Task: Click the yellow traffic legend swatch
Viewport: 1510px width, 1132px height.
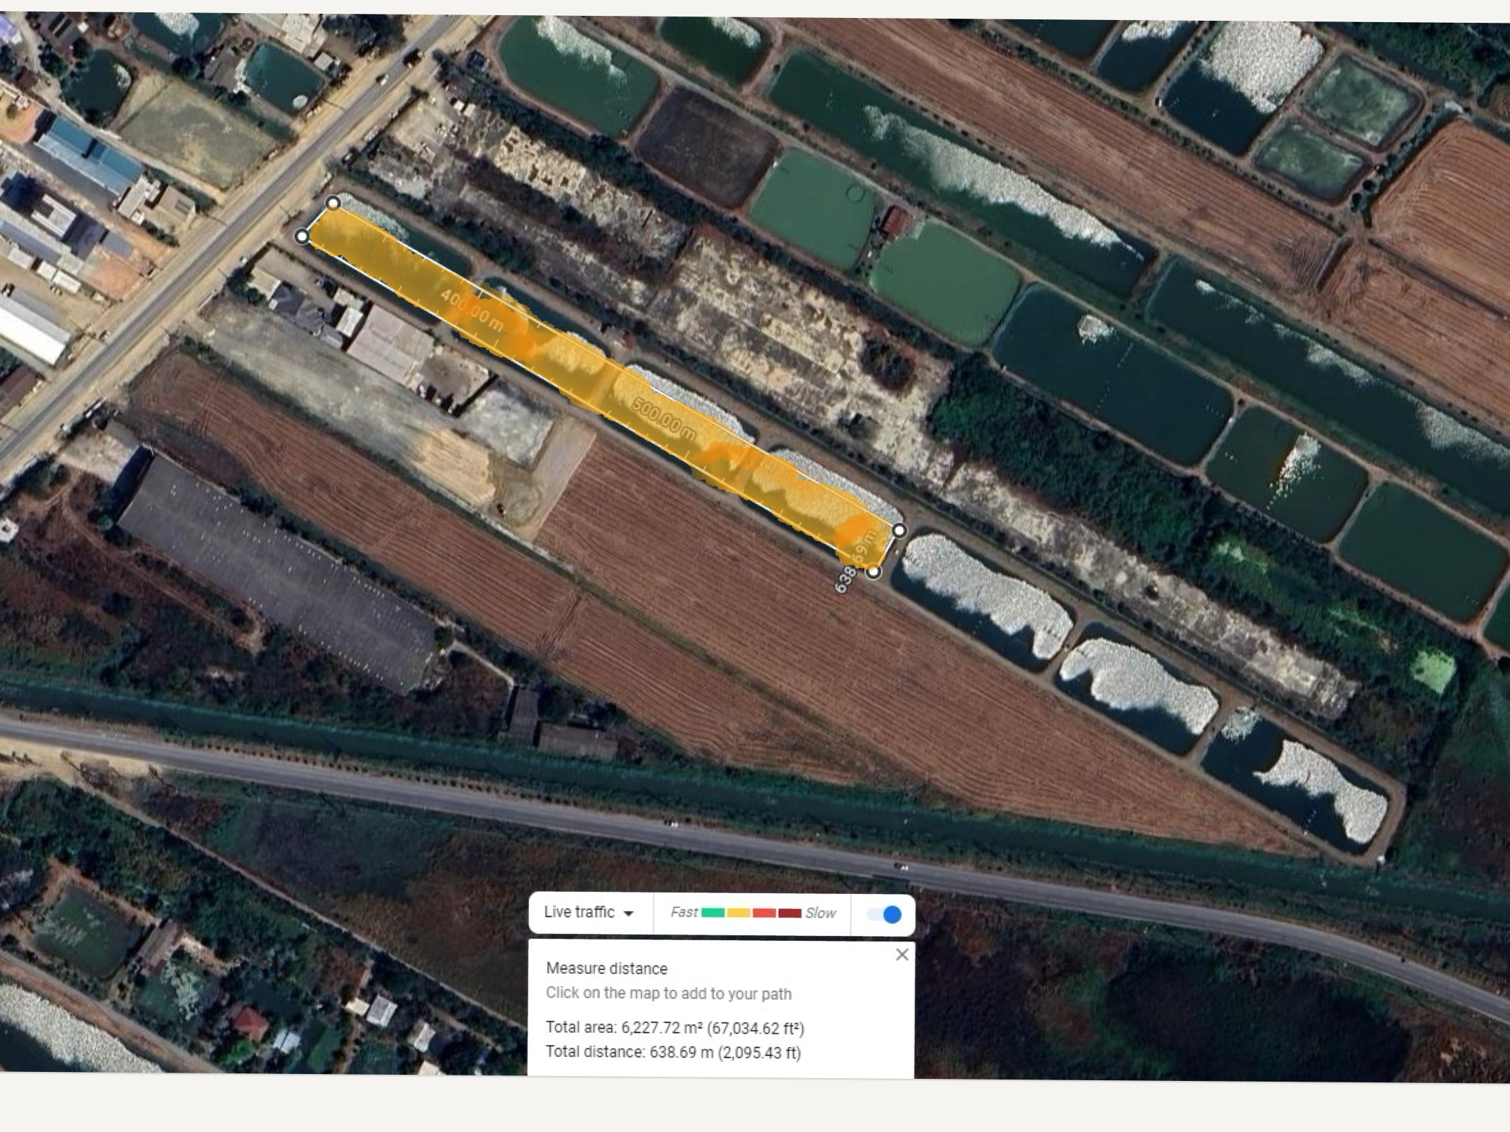Action: 738,913
